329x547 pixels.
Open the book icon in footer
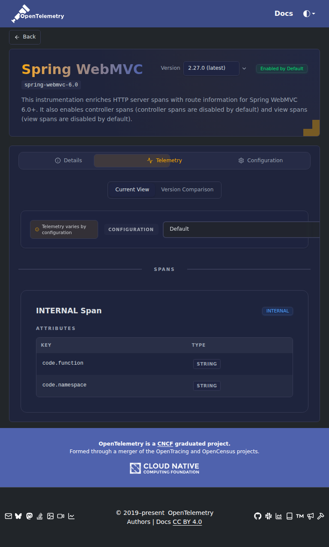(x=289, y=516)
